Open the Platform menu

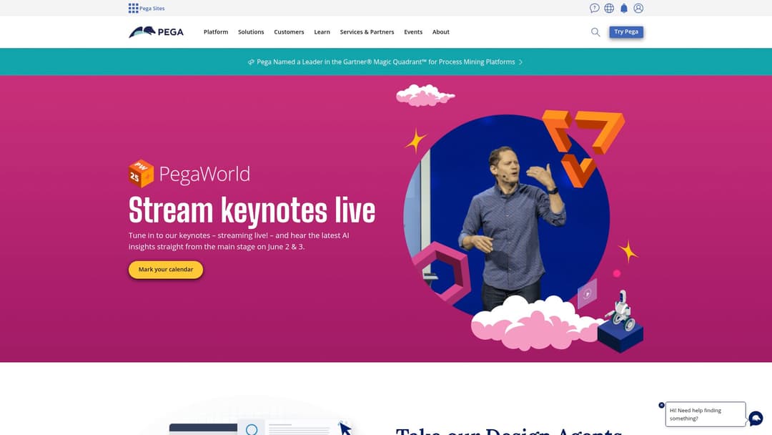pyautogui.click(x=216, y=32)
